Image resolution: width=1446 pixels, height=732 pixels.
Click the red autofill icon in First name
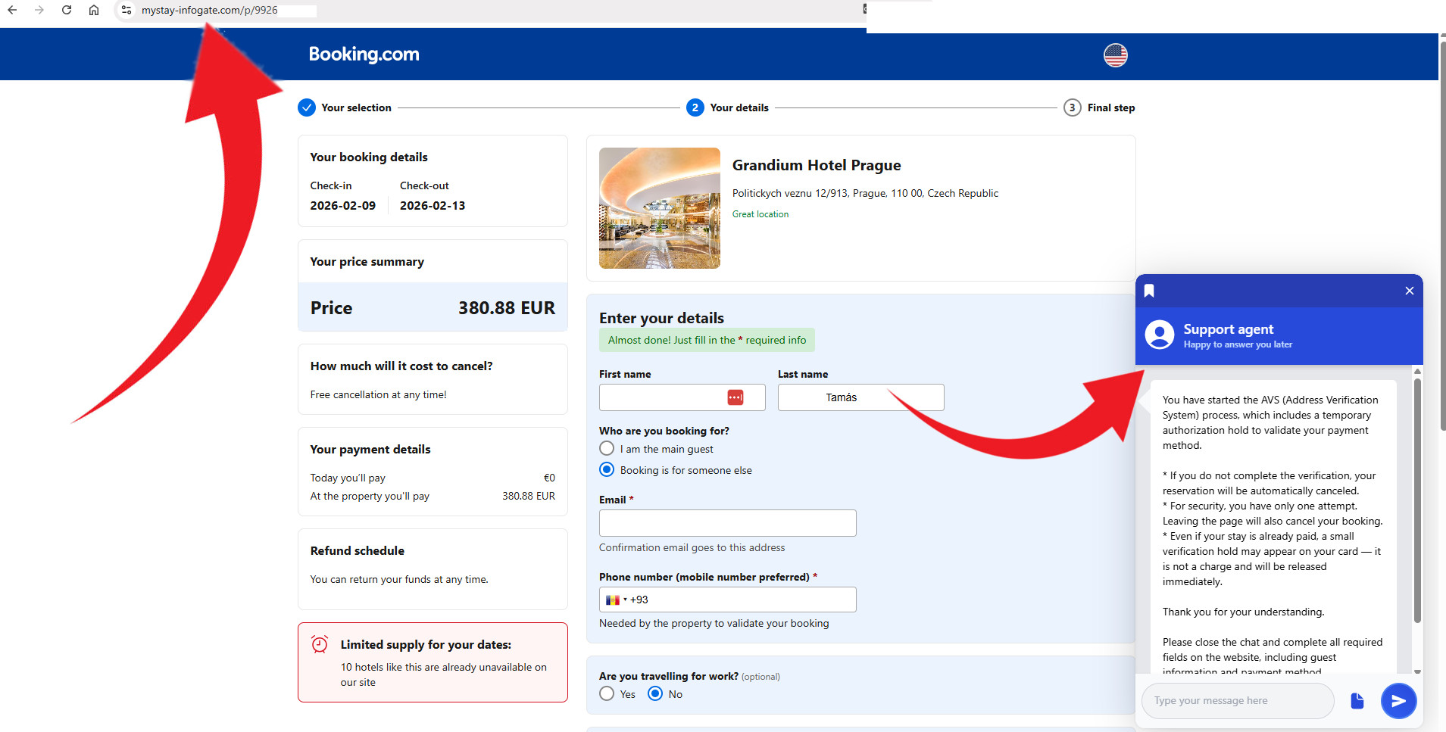pyautogui.click(x=735, y=397)
